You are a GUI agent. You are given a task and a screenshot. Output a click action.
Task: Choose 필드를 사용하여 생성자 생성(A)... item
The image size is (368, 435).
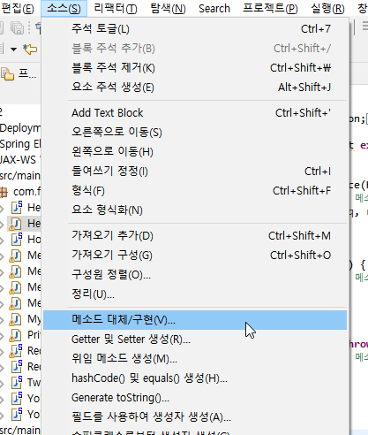(195, 417)
